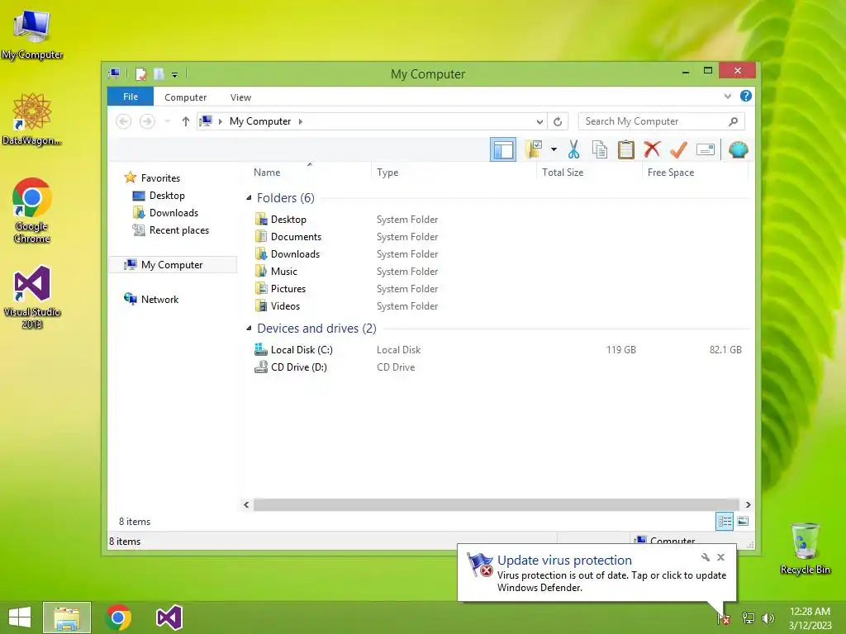
Task: Click the Rename icon in the toolbar
Action: point(706,150)
